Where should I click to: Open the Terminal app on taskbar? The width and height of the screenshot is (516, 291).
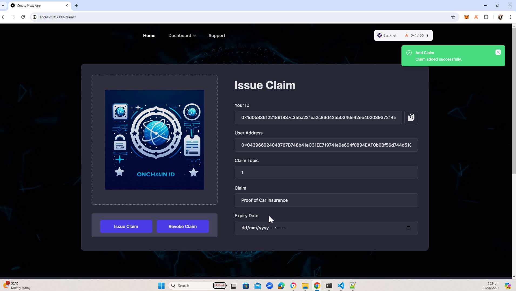click(x=329, y=286)
